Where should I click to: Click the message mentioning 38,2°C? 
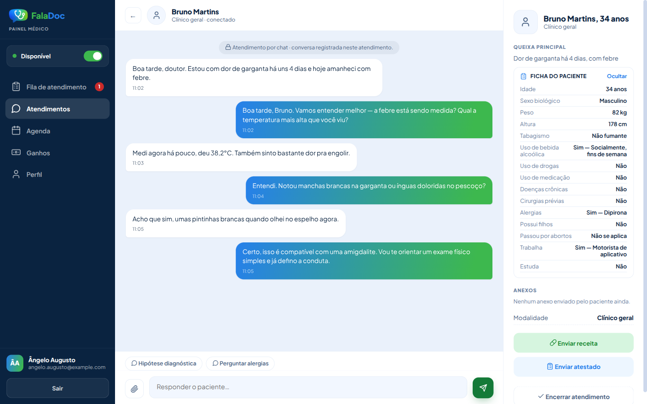[241, 158]
